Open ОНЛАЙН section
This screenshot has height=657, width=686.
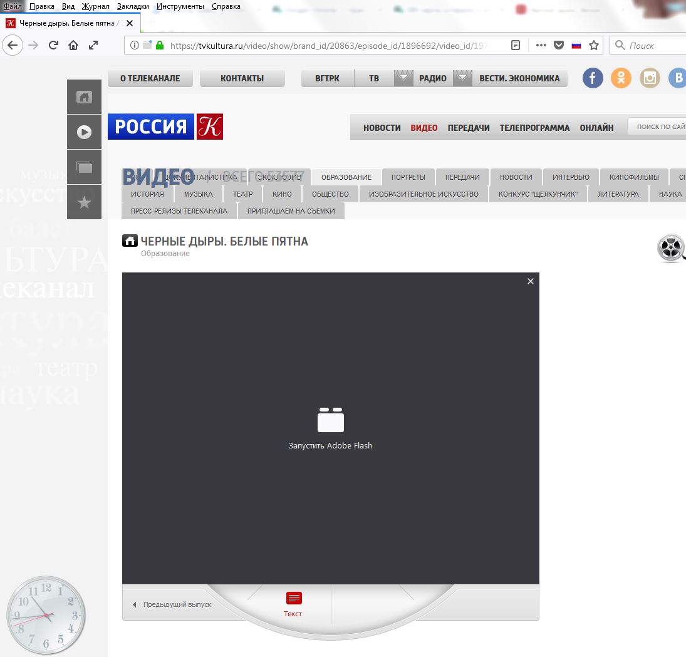point(597,128)
